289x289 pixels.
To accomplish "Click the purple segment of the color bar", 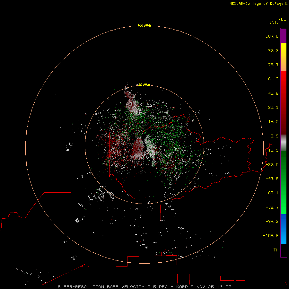I will 284,36.
